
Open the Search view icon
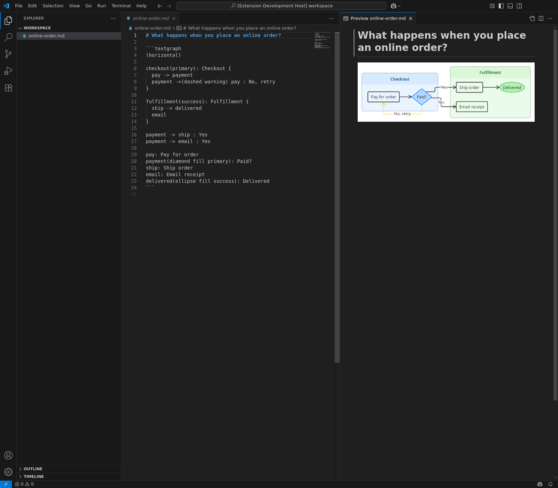8,37
